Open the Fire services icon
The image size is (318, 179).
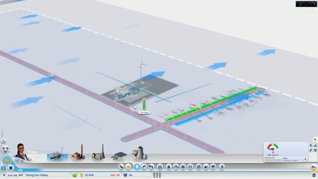coord(176,167)
